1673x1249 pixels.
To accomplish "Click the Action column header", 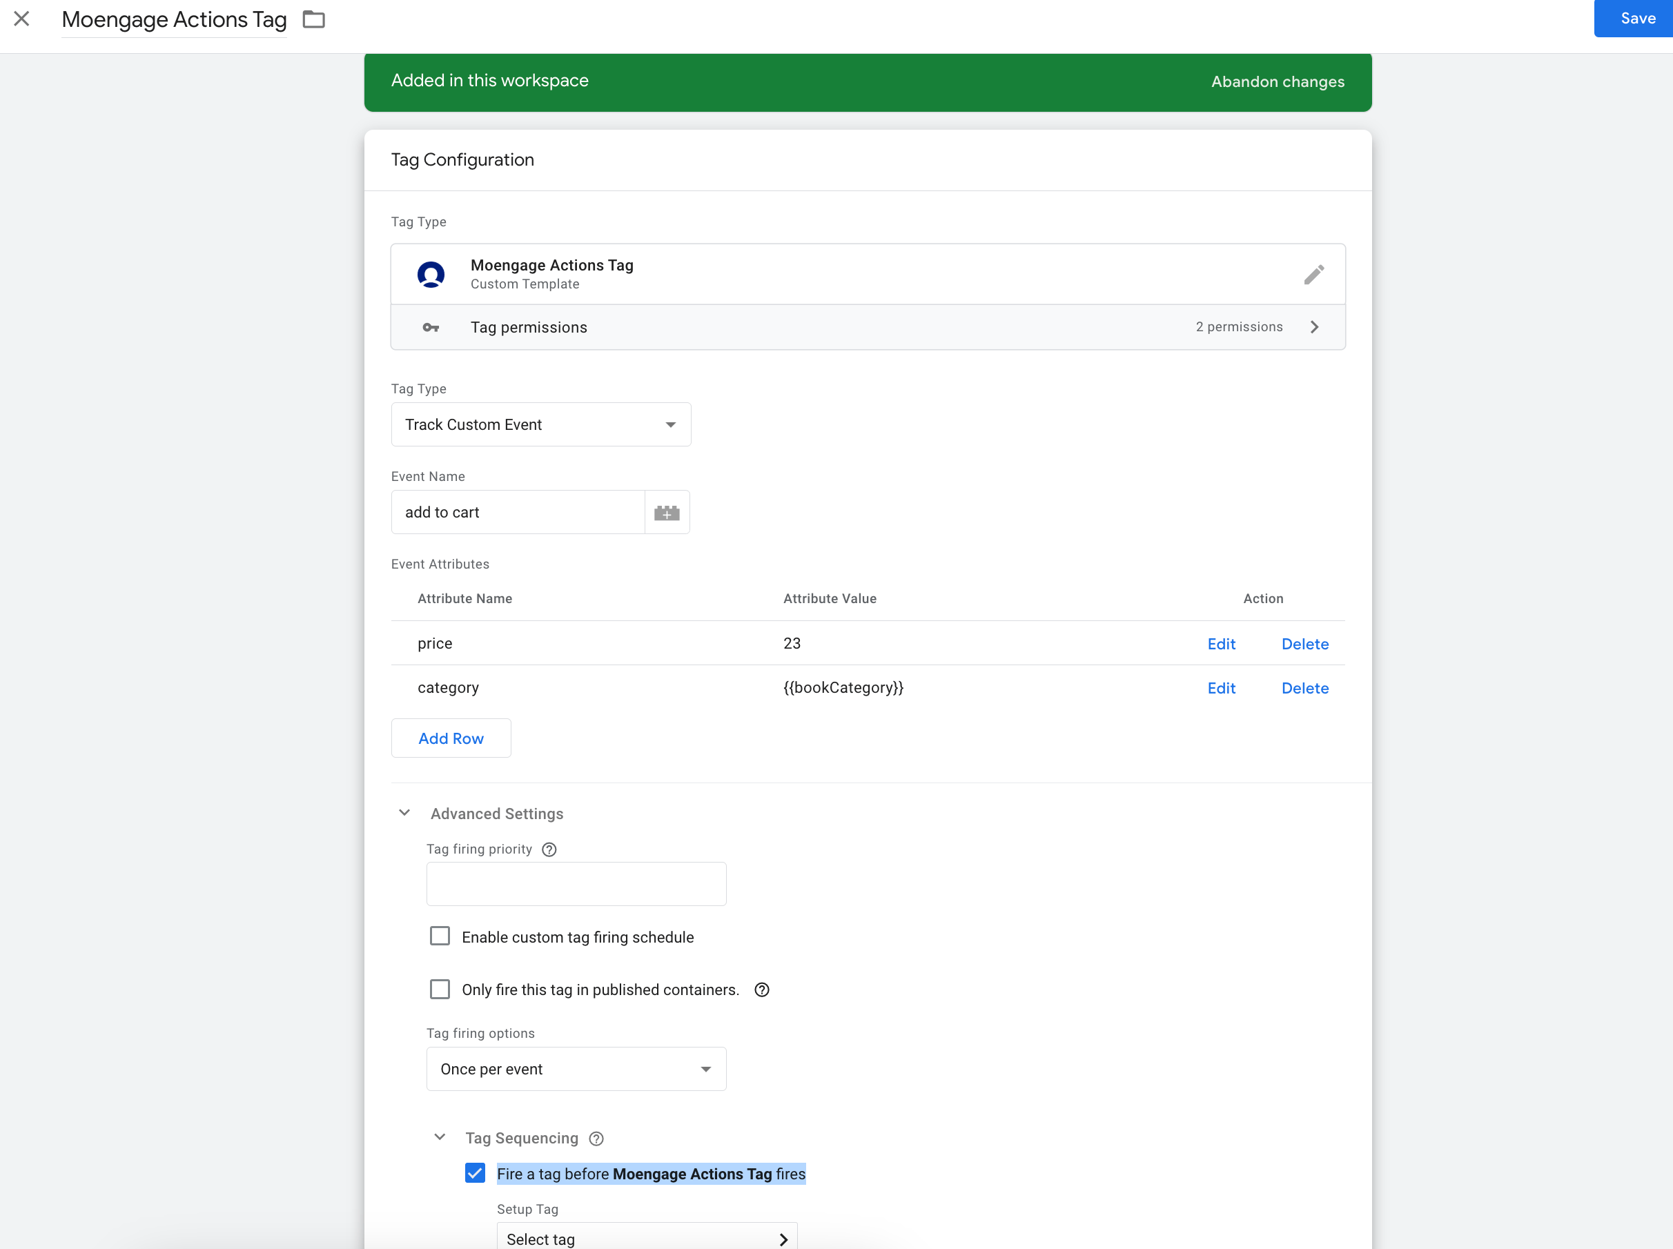I will tap(1263, 599).
